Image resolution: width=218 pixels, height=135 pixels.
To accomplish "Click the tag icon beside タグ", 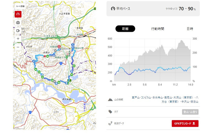I will [110, 112].
